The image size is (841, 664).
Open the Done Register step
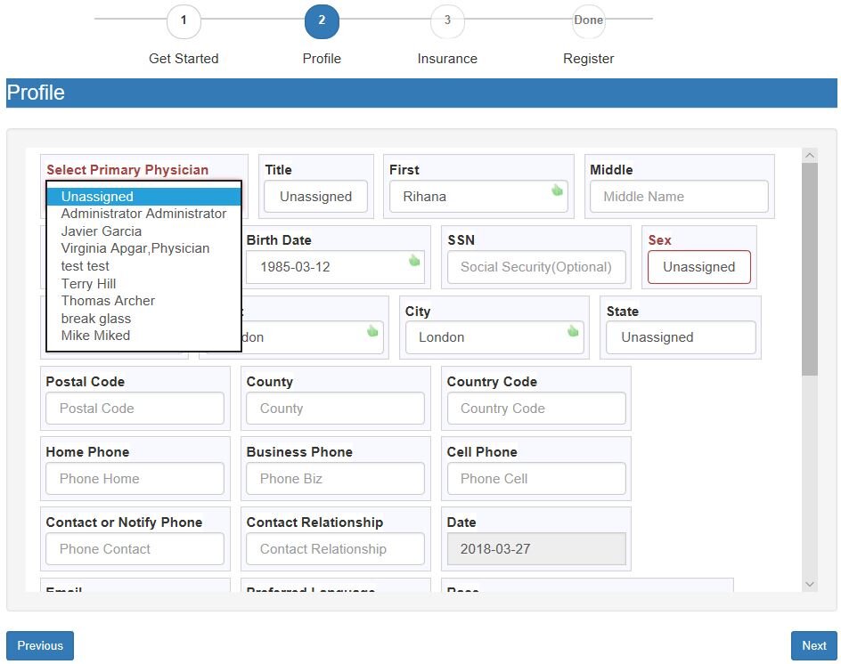(x=588, y=20)
